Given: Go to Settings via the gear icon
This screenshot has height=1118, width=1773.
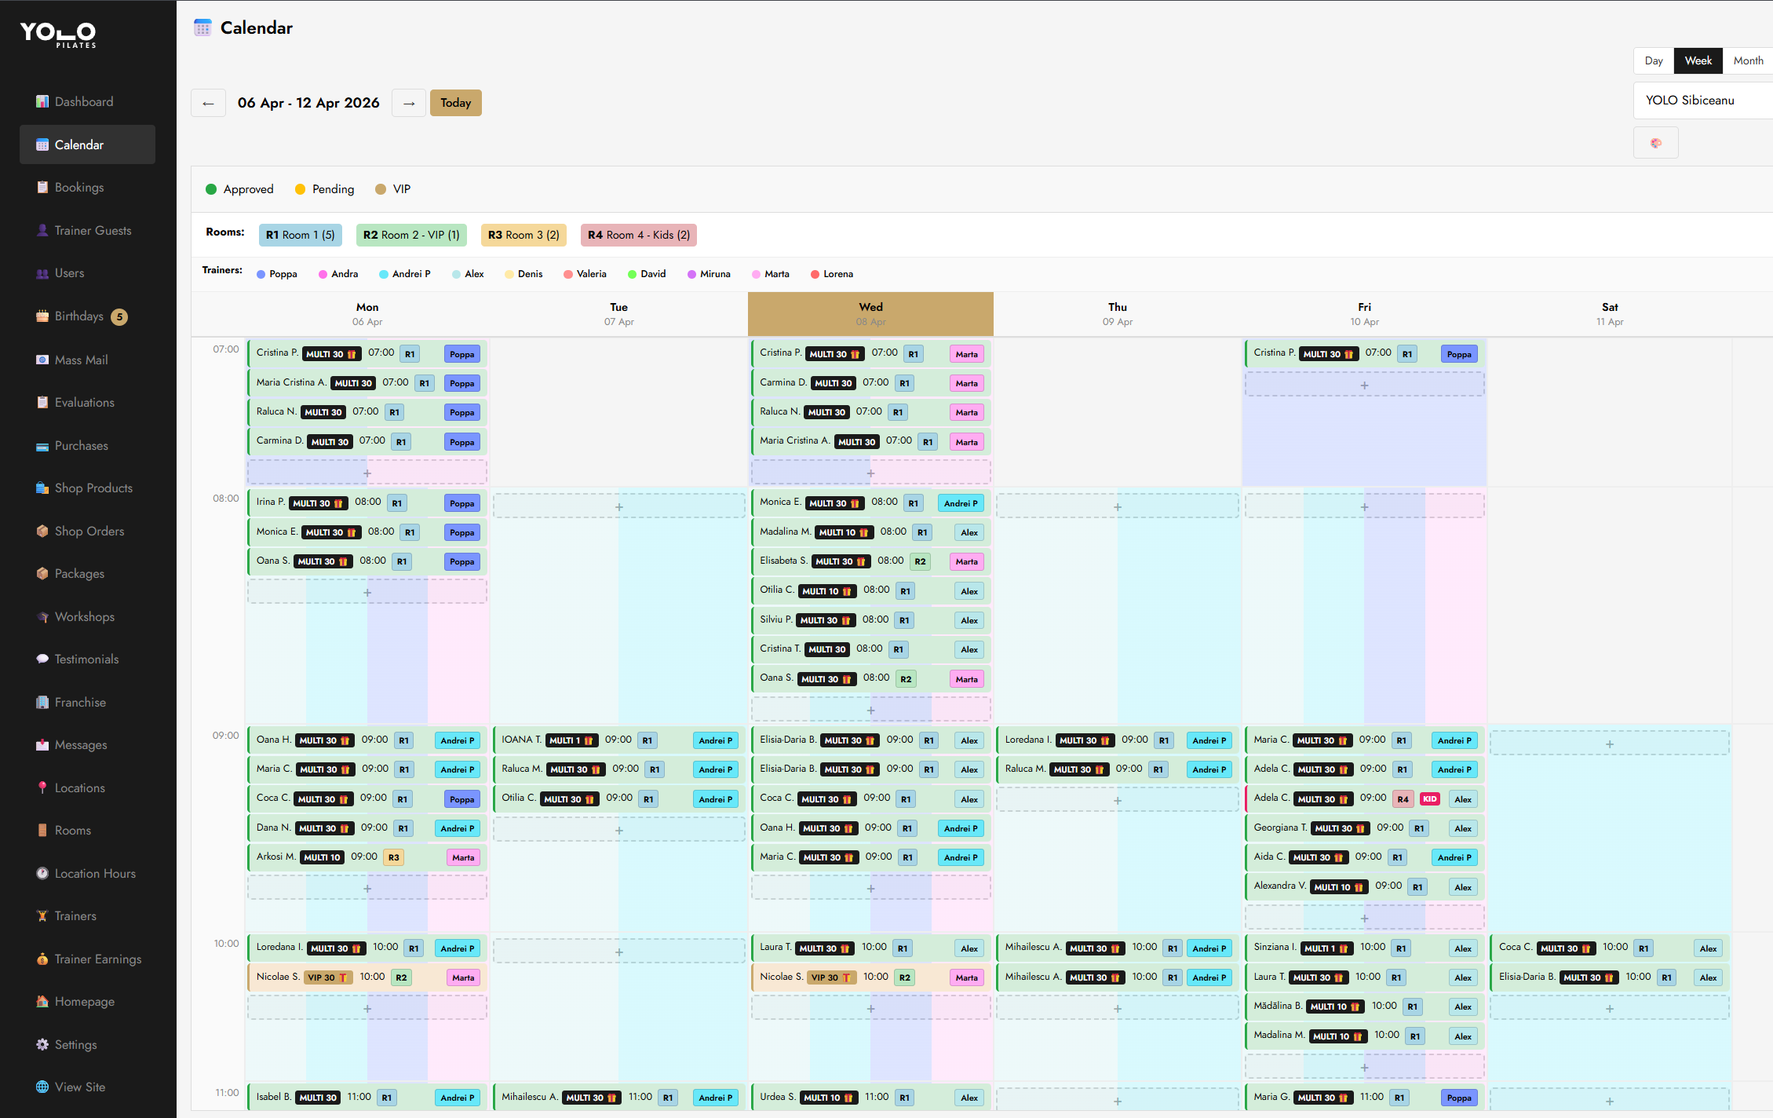Looking at the screenshot, I should pos(76,1044).
